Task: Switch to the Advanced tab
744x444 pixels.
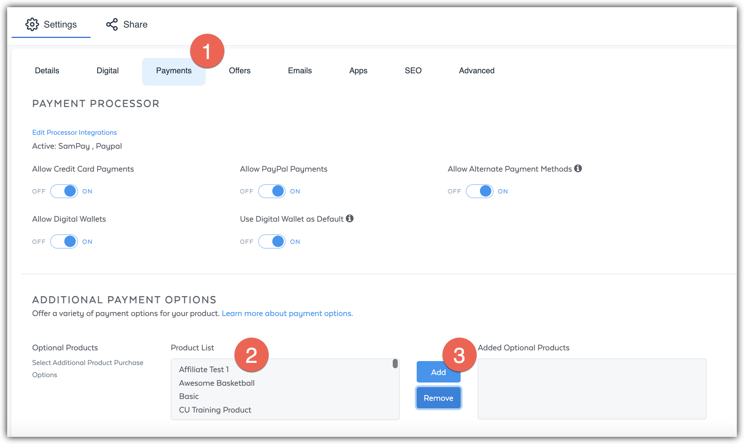Action: click(476, 71)
